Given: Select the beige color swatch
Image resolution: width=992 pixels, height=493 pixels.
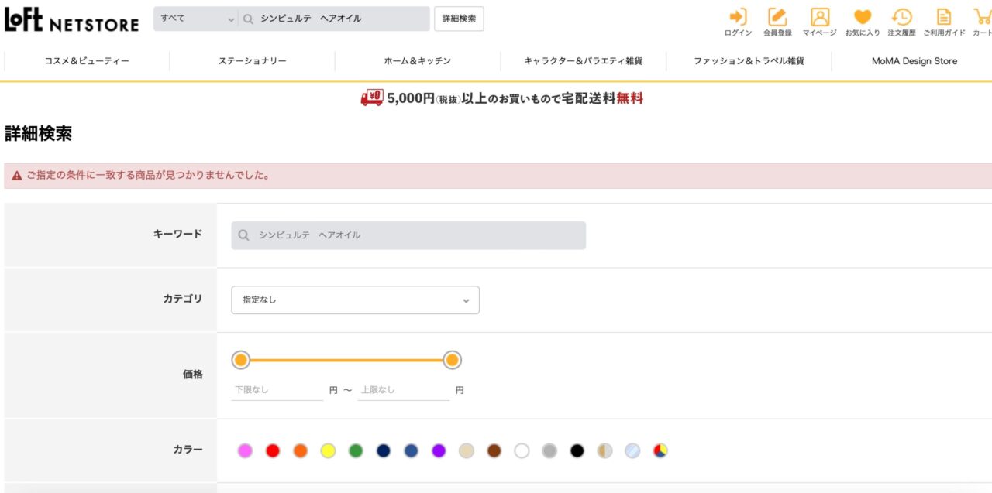Looking at the screenshot, I should [467, 450].
